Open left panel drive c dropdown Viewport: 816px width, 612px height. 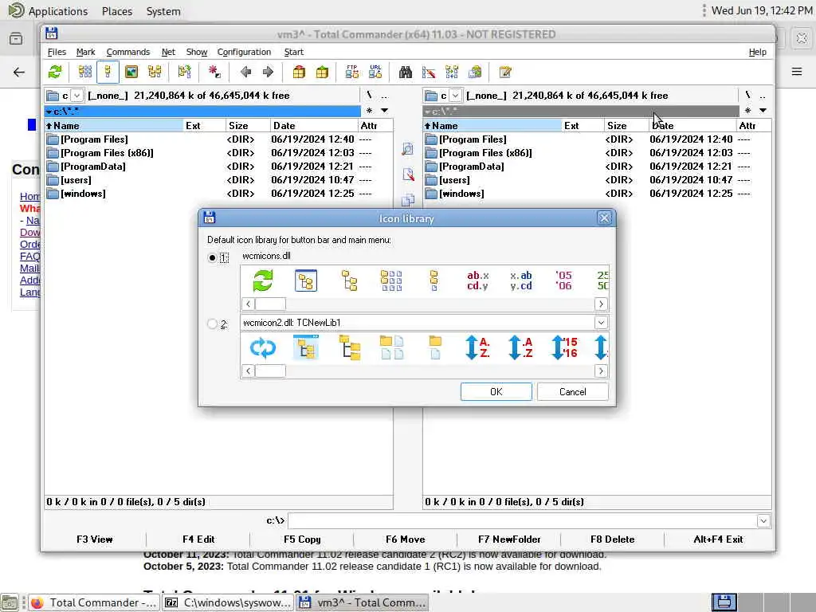[x=77, y=96]
